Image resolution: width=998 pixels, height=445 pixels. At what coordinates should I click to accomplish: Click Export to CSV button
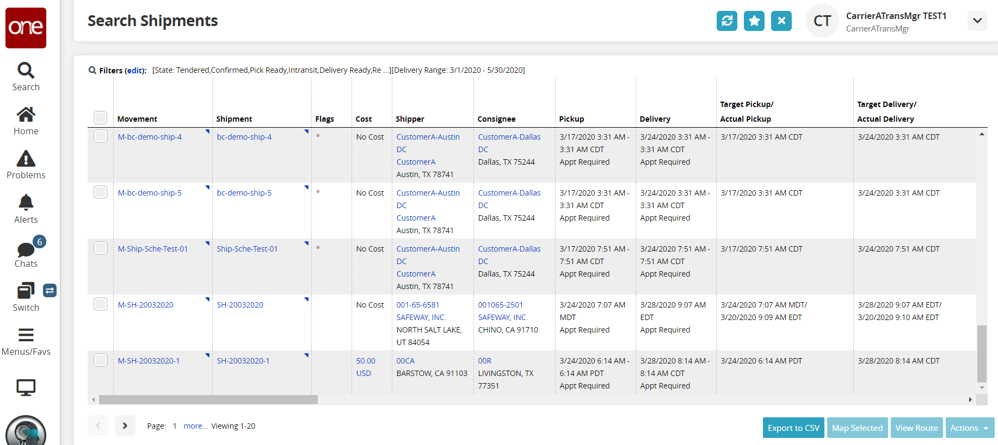click(793, 428)
